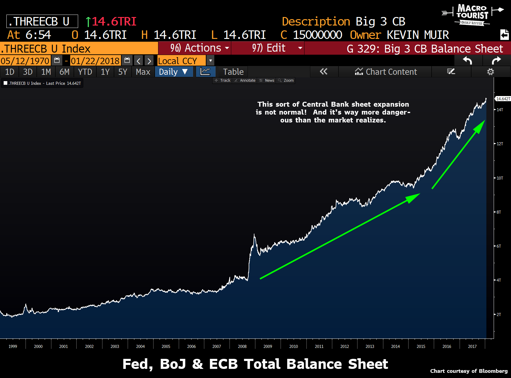Click the 6T y-axis label

[x=499, y=246]
